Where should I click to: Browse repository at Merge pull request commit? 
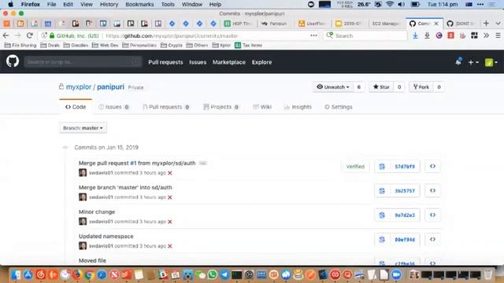click(x=432, y=167)
